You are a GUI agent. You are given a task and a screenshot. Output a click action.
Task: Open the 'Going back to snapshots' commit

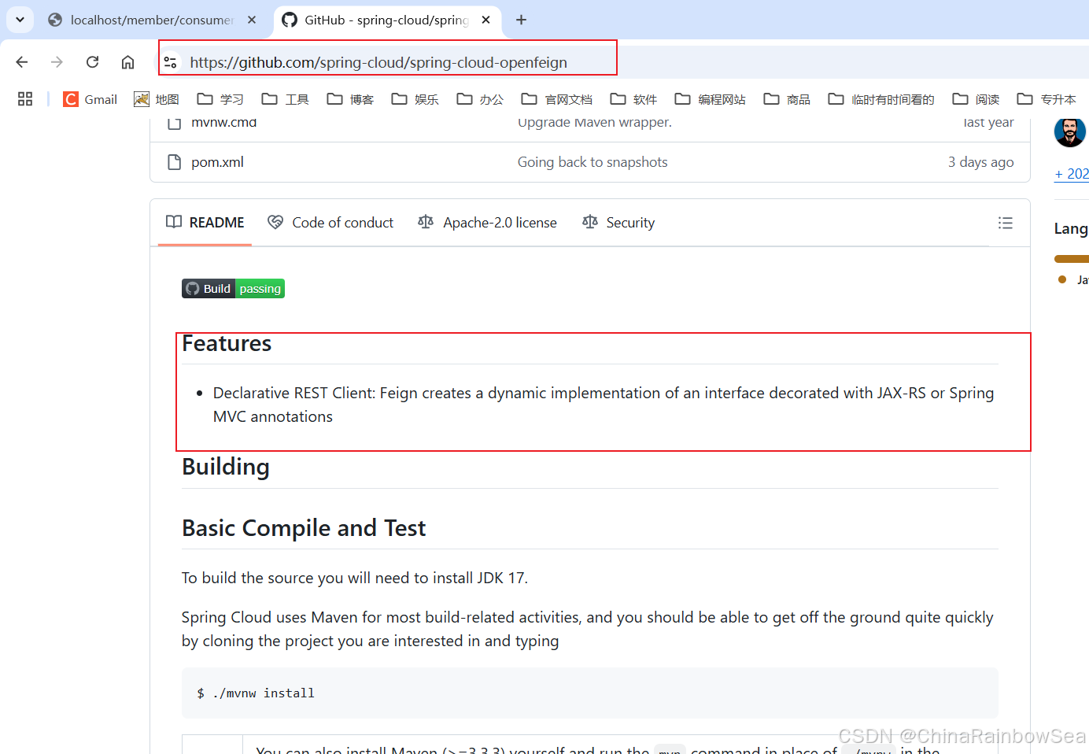coord(592,162)
